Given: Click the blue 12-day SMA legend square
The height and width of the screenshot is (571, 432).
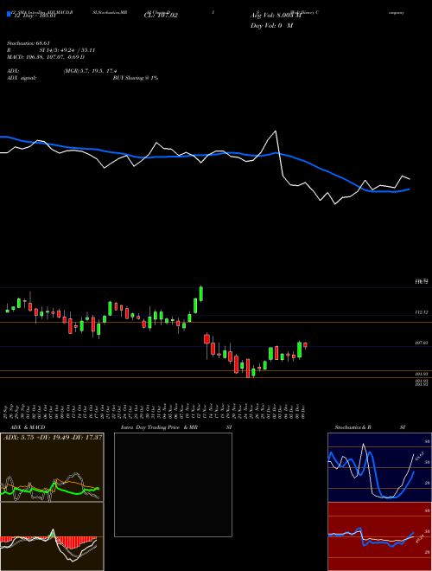Looking at the screenshot, I should tap(9, 15).
